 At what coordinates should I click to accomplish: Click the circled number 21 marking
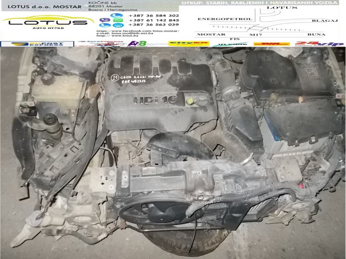[115, 78]
